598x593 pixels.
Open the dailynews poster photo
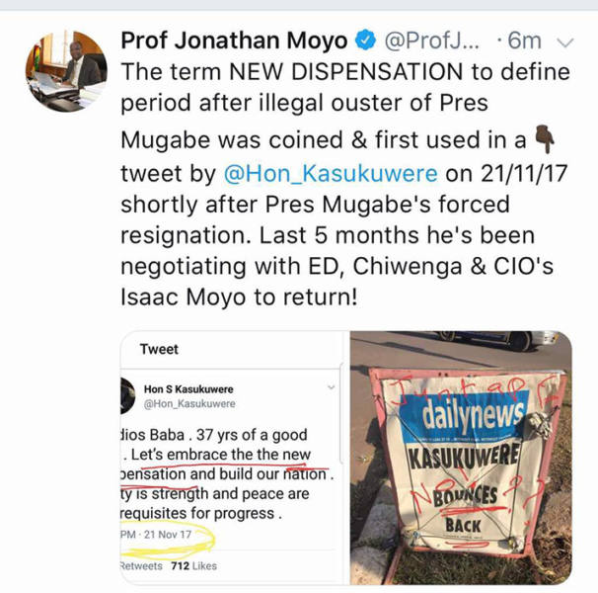click(461, 458)
